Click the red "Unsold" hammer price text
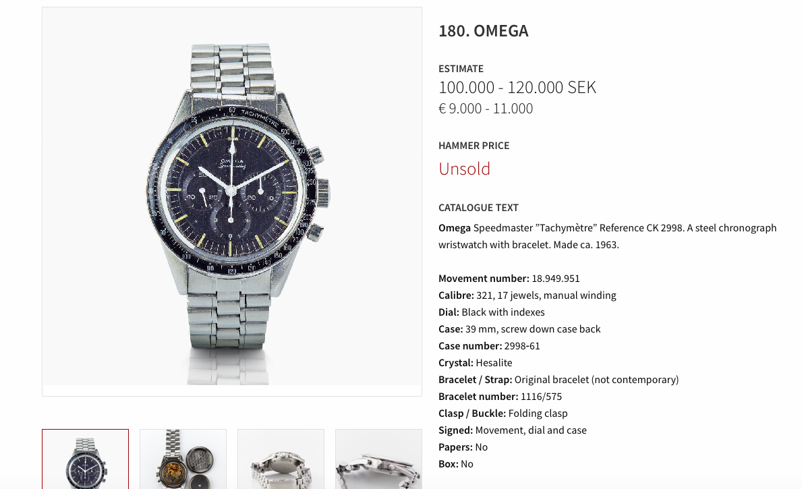This screenshot has width=802, height=489. [465, 169]
